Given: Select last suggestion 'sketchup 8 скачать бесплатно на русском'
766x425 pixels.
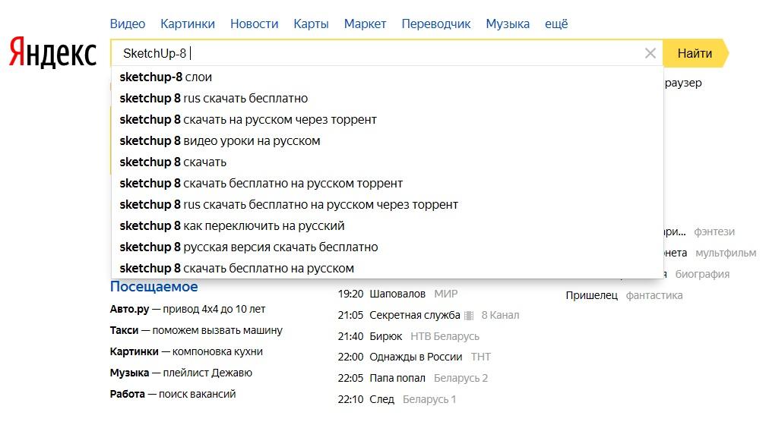Looking at the screenshot, I should point(388,268).
